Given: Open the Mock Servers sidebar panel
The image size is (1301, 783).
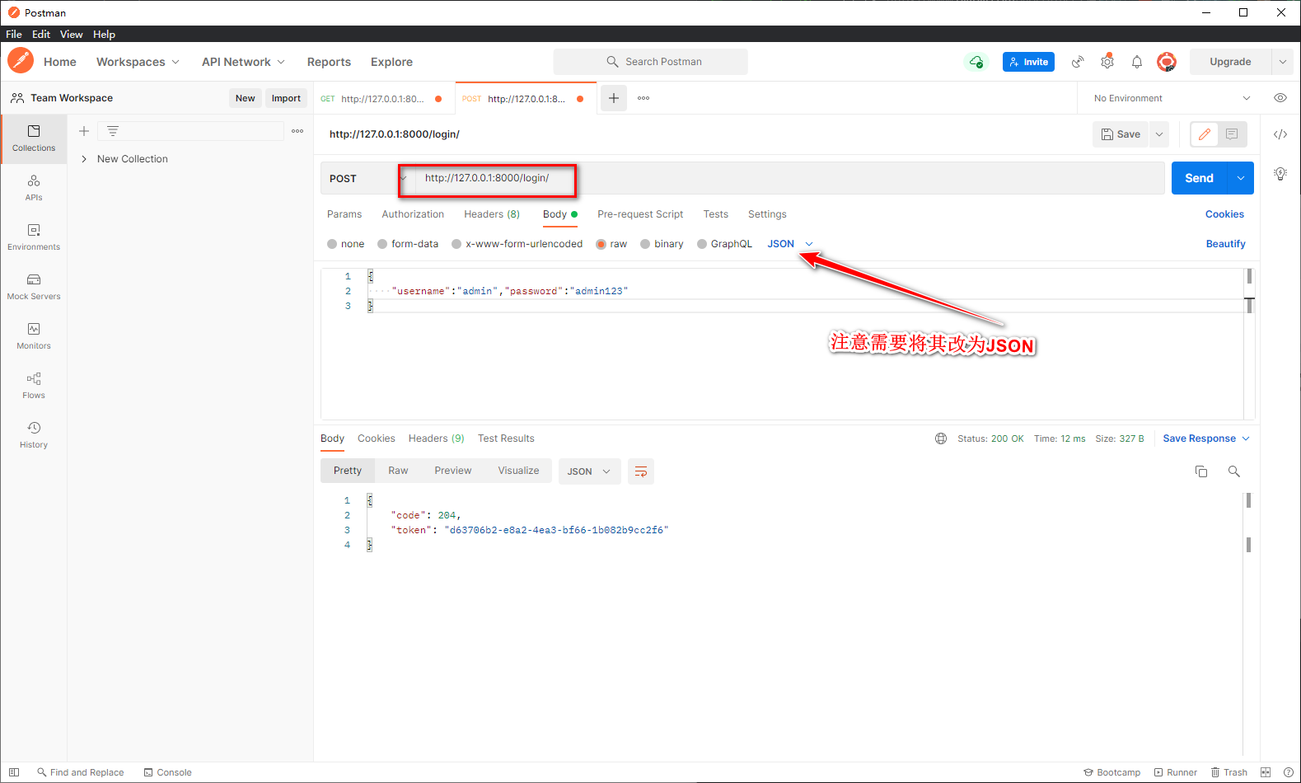Looking at the screenshot, I should point(34,287).
